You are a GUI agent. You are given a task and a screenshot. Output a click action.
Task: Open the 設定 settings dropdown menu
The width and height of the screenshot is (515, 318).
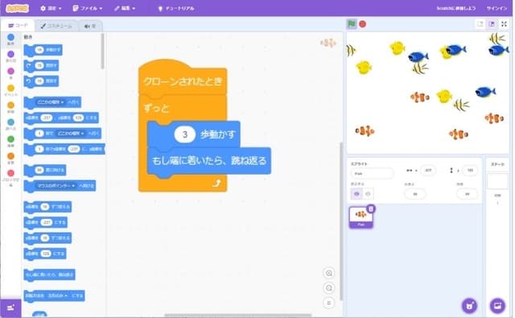51,8
